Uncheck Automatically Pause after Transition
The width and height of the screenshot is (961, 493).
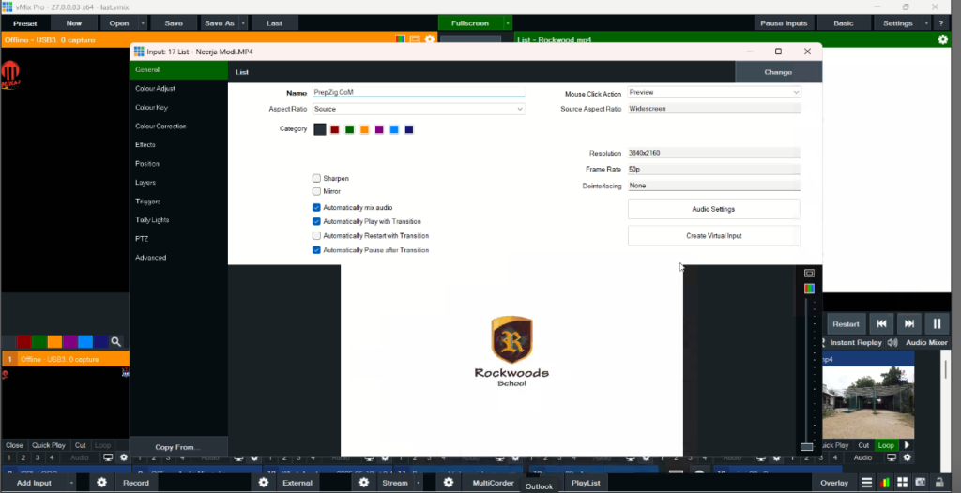[317, 250]
